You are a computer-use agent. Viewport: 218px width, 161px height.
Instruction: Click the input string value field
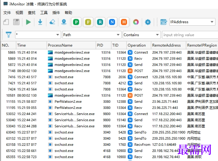190,35
